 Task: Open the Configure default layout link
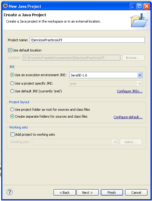(x=128, y=117)
